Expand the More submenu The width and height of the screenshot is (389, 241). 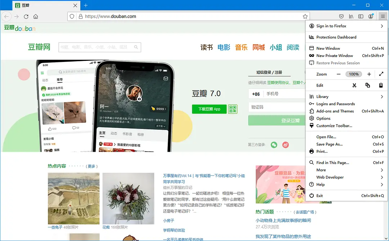tap(346, 170)
